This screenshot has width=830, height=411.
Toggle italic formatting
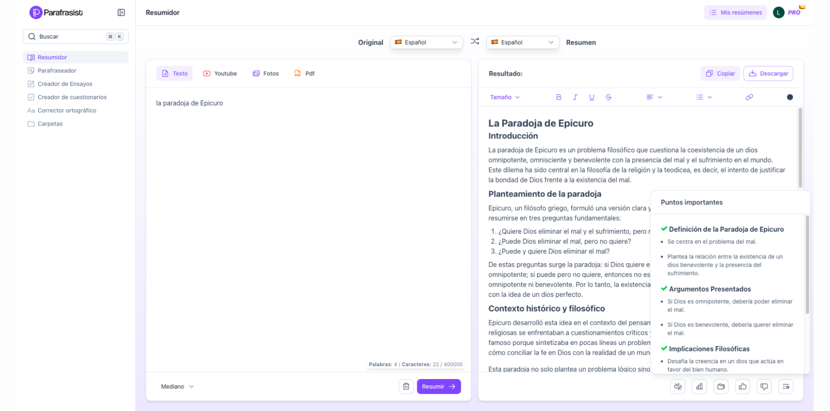575,97
